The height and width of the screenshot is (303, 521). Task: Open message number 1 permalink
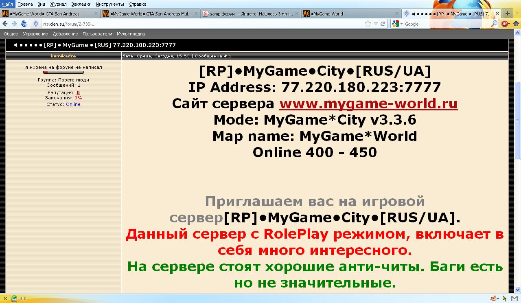click(x=230, y=56)
